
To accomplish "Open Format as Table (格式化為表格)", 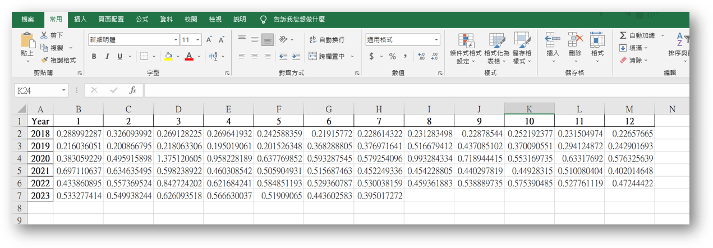I will pyautogui.click(x=496, y=48).
